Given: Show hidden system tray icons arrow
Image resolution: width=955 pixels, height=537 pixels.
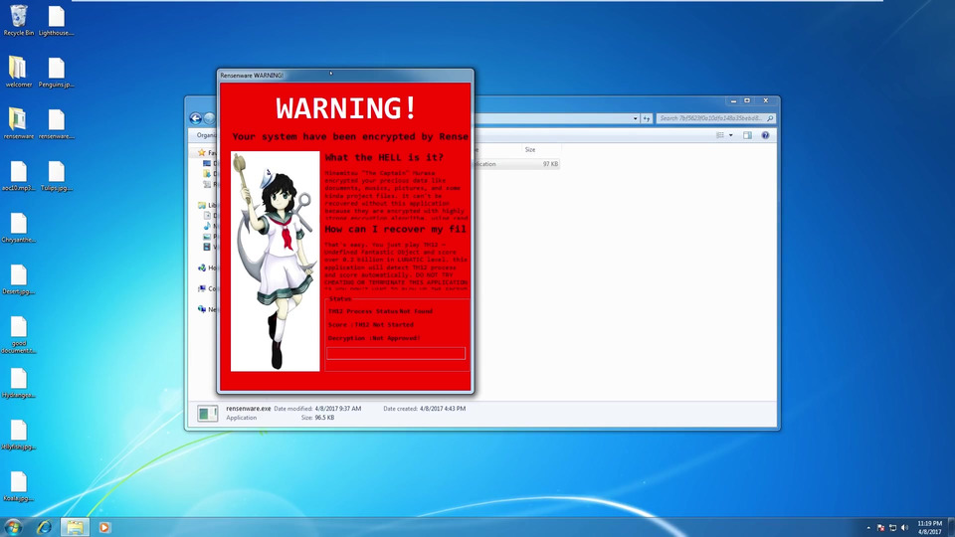Looking at the screenshot, I should [868, 528].
